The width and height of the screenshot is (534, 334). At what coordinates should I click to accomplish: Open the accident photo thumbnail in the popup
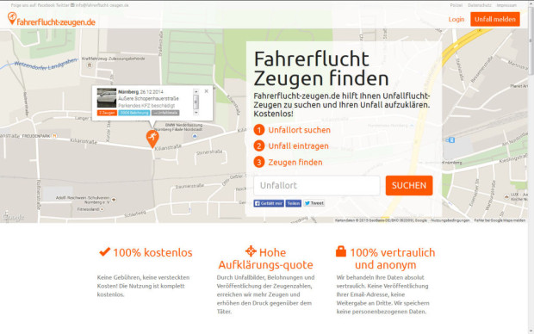tap(107, 98)
